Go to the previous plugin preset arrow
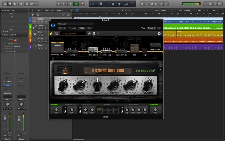Viewport: 225px width, 141px height. 60,28
